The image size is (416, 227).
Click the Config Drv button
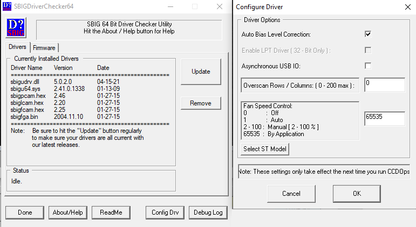(165, 212)
